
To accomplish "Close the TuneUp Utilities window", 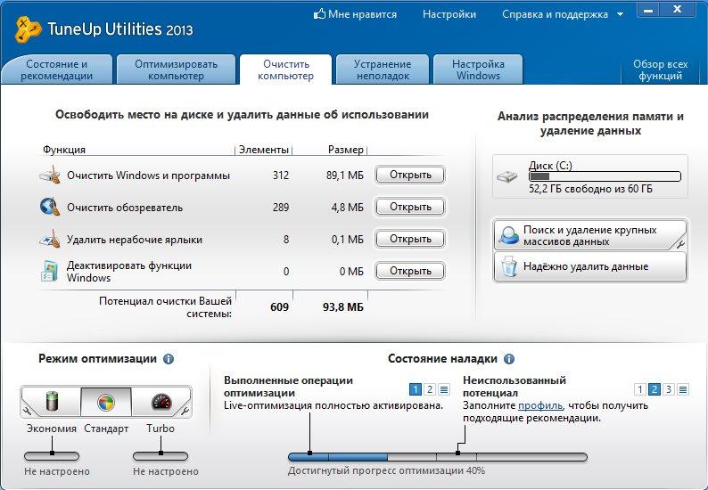I will tap(677, 9).
